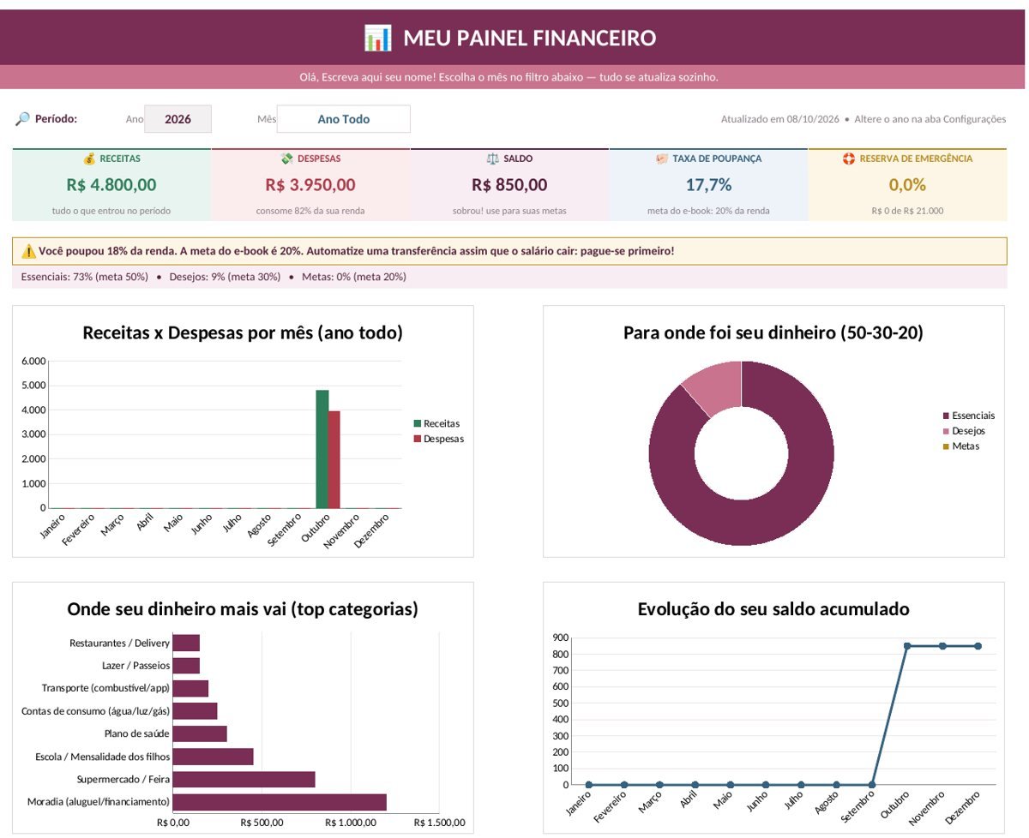Click the green Outubro Receitas bar

[x=322, y=449]
